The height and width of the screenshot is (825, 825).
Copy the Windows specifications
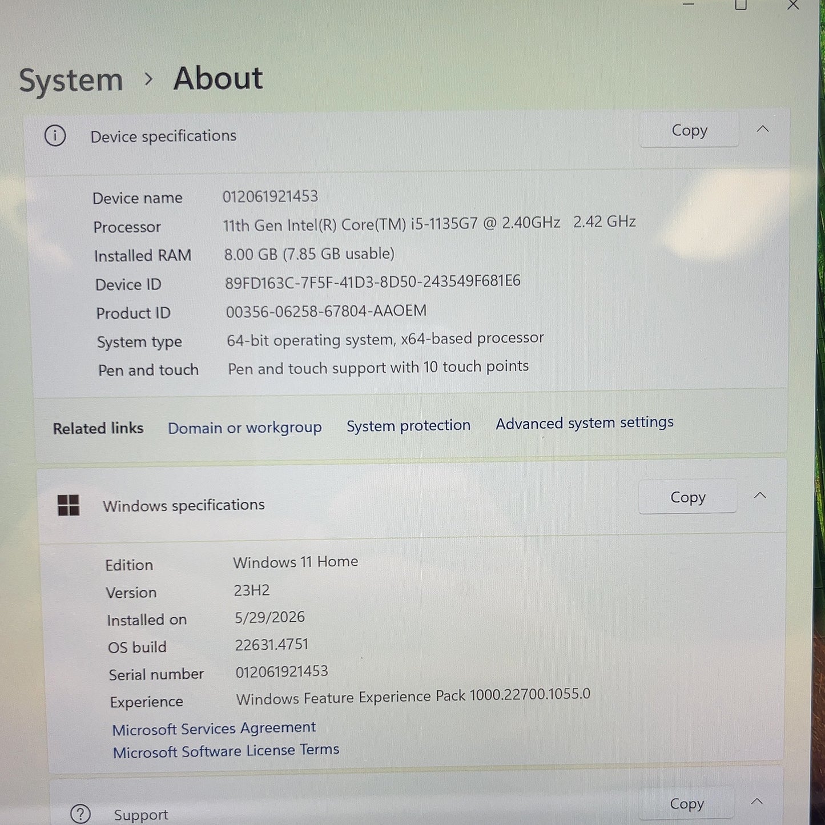[687, 497]
